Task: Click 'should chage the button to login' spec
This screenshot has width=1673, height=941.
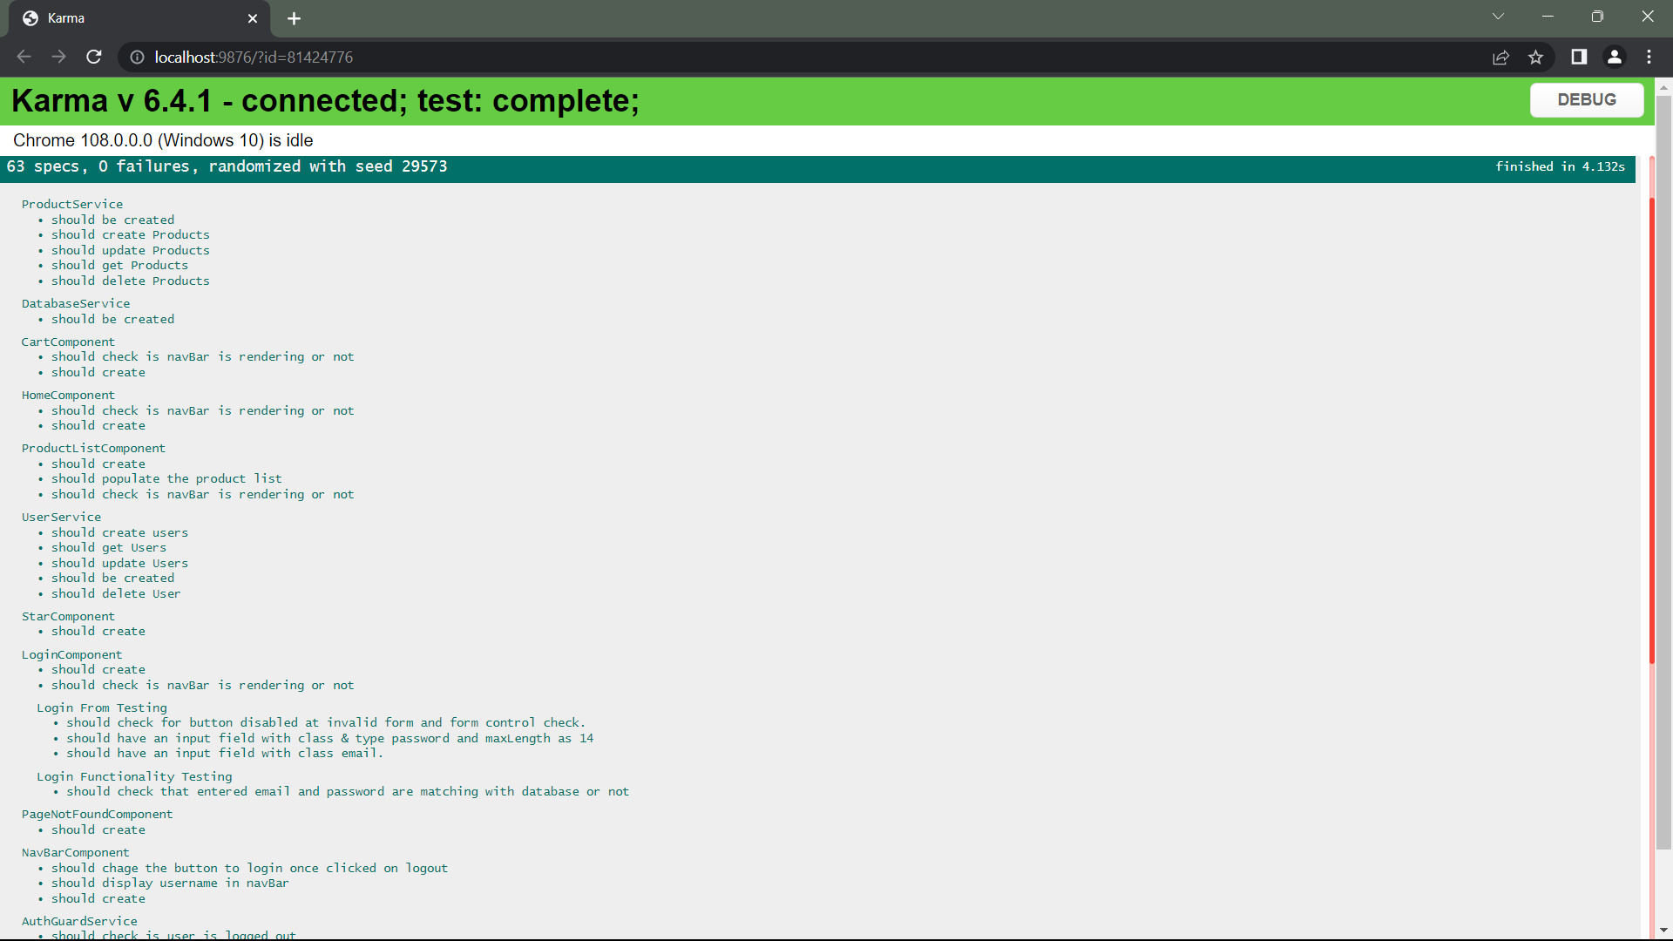Action: coord(249,868)
